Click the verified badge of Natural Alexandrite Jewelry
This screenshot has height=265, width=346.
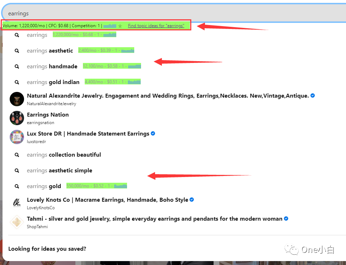click(x=313, y=95)
